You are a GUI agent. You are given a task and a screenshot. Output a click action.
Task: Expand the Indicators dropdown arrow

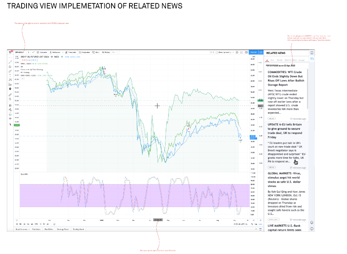[63, 52]
